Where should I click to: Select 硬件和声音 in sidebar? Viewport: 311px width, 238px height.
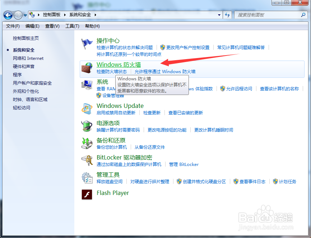(x=24, y=67)
